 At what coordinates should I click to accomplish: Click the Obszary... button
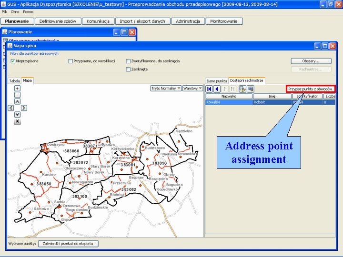coord(311,61)
